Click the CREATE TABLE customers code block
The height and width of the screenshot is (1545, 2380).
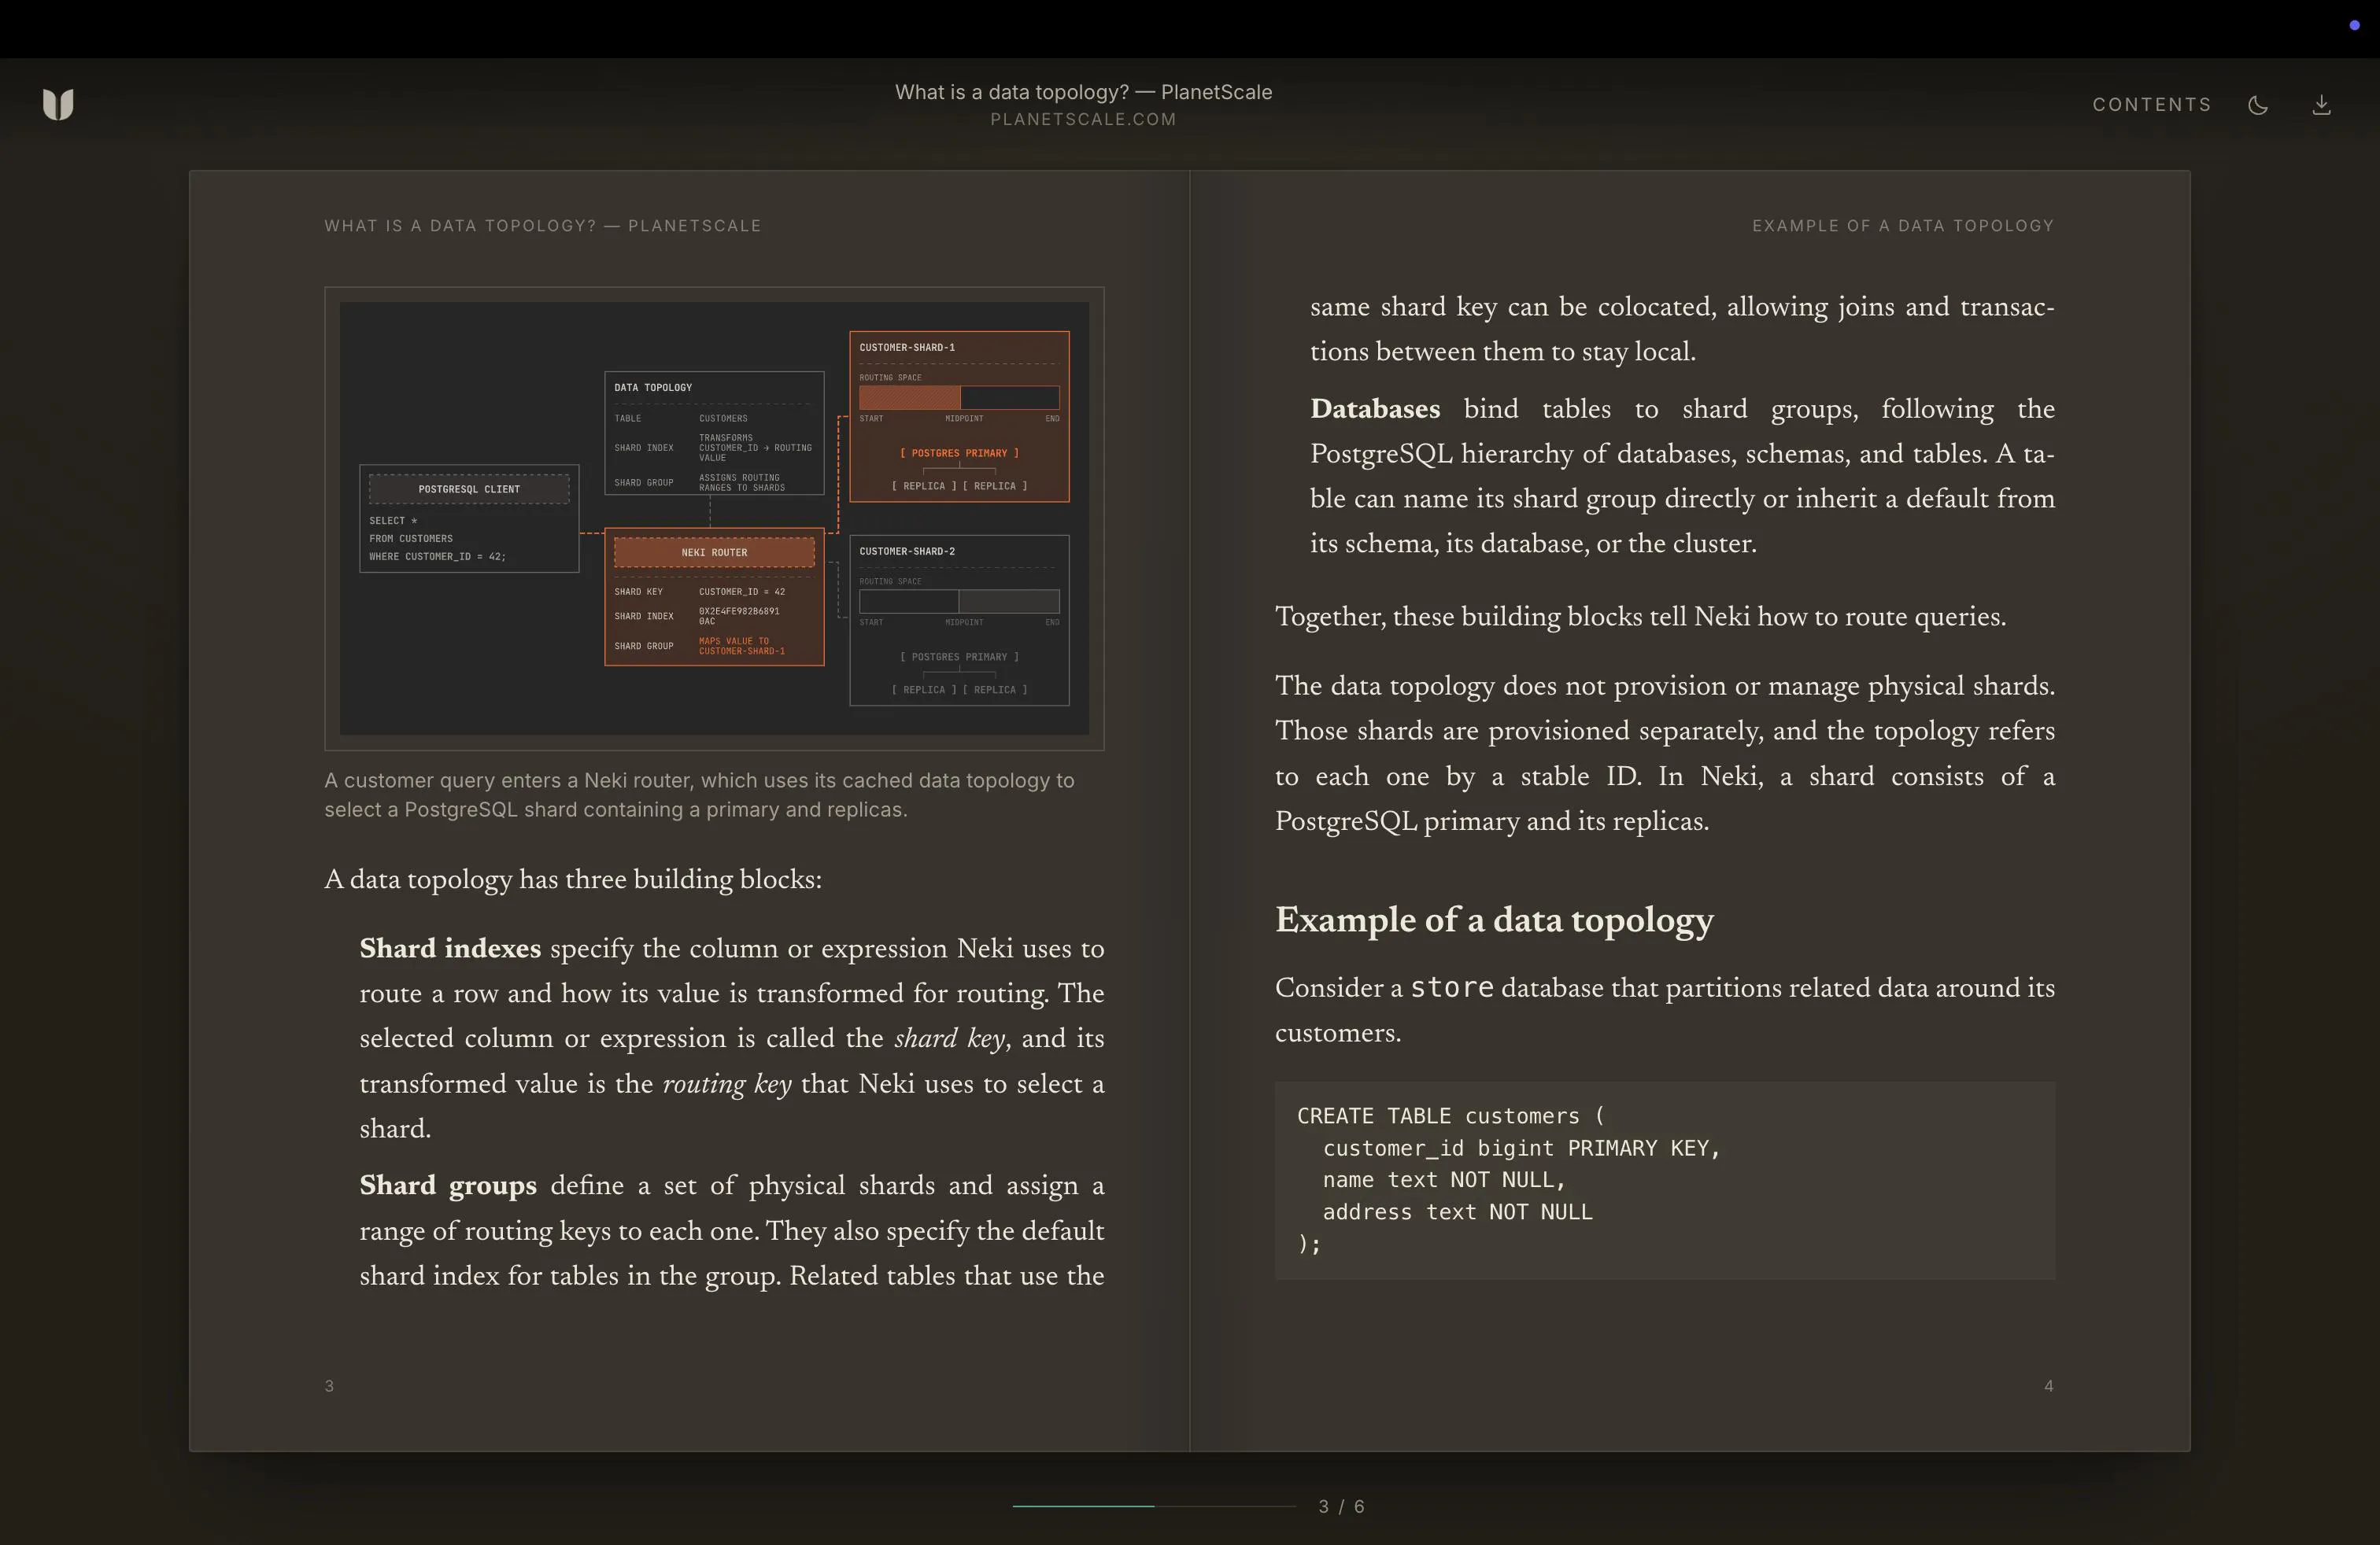click(1665, 1179)
